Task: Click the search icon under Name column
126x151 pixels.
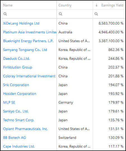Action: coord(5,14)
